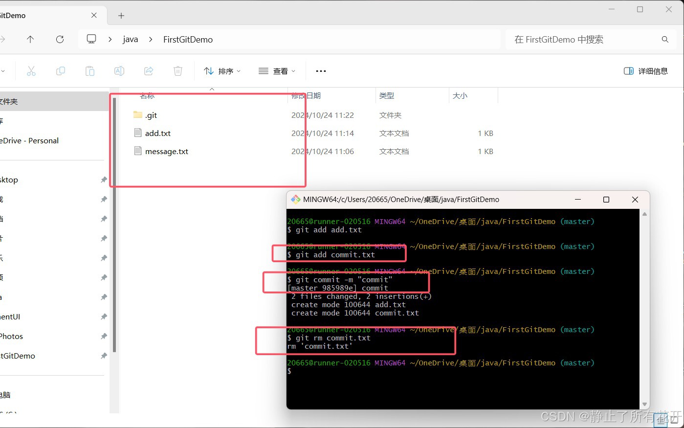Select the entUI pinned sidebar folder
This screenshot has height=428, width=684.
point(10,316)
